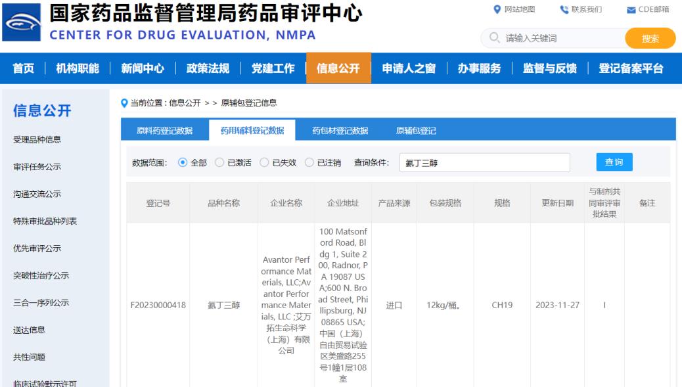The width and height of the screenshot is (682, 387).
Task: Open the 办事服务 navigation item
Action: 480,68
